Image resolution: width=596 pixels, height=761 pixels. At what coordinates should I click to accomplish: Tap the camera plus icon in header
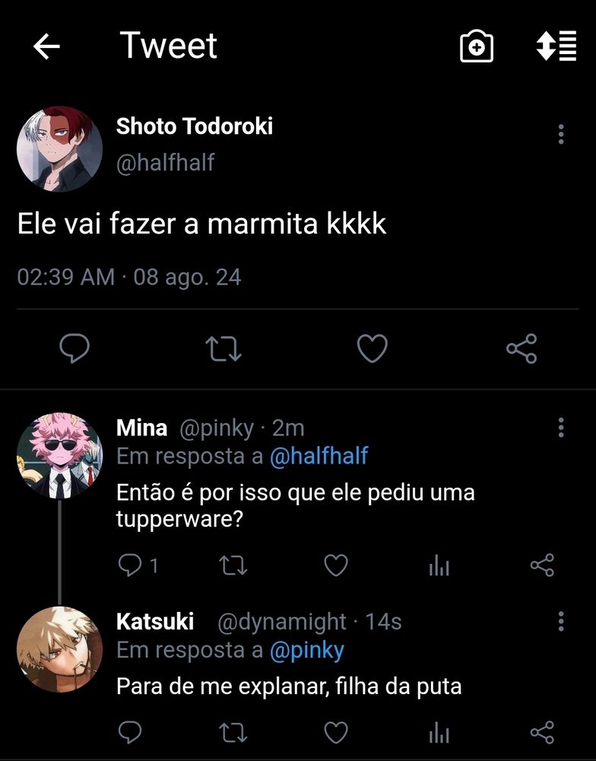pos(476,46)
